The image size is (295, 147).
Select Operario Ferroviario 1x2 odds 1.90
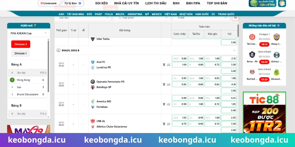coord(229,78)
